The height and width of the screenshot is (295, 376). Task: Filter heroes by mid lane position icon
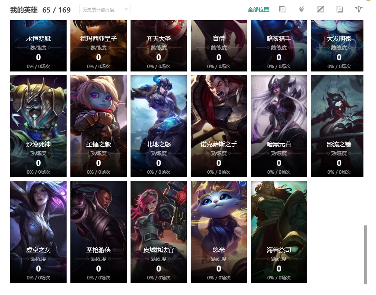click(x=320, y=10)
